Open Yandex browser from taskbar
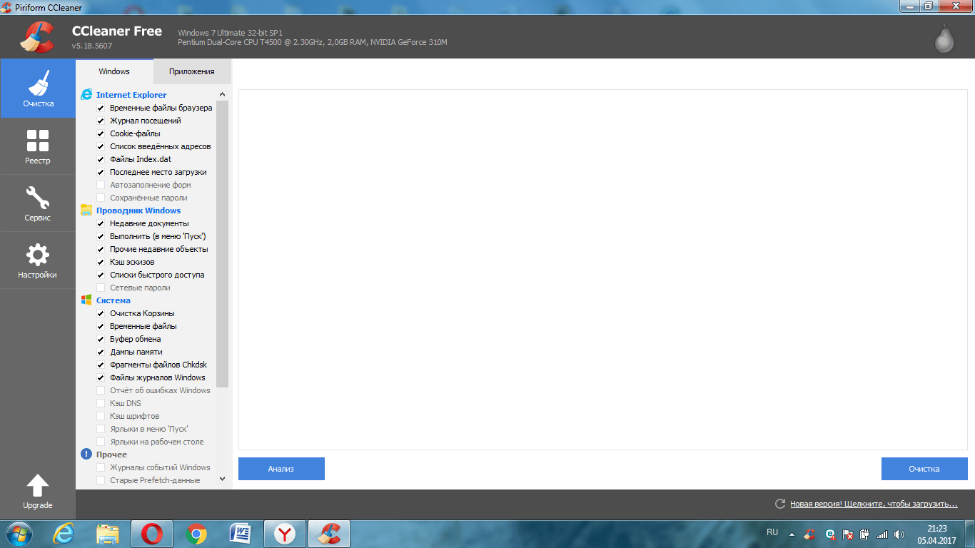The width and height of the screenshot is (975, 548). (x=285, y=533)
